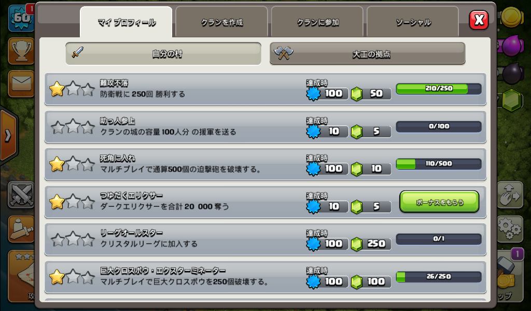Open the layout edit hand icon

click(510, 195)
